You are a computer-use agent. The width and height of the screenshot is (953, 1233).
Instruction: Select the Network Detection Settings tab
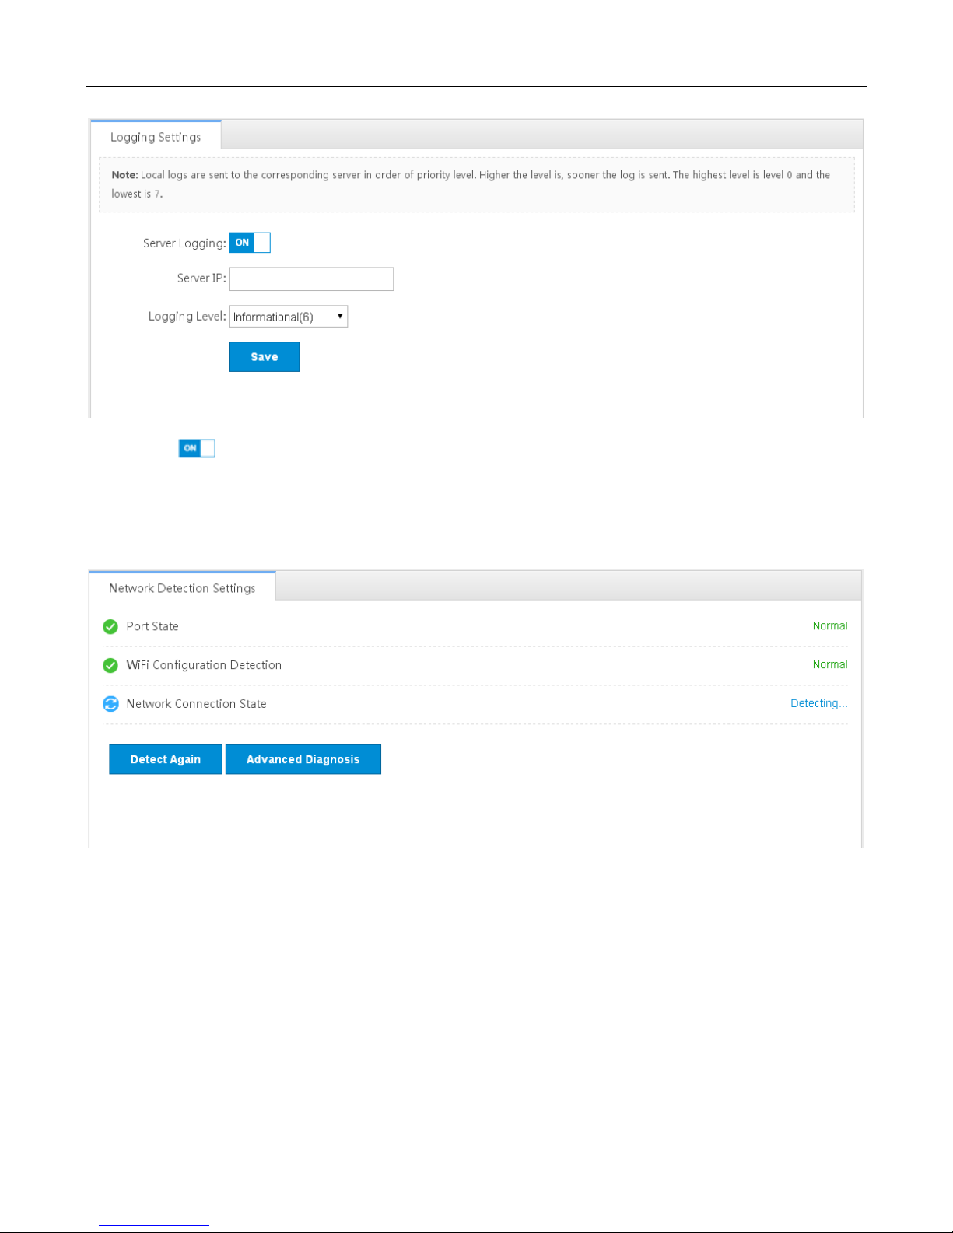tap(182, 587)
